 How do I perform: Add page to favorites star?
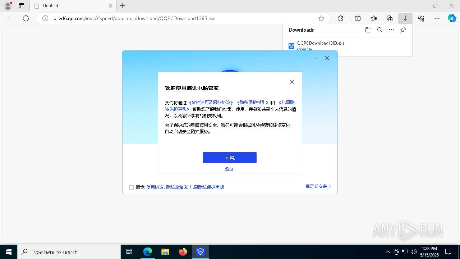tap(321, 18)
